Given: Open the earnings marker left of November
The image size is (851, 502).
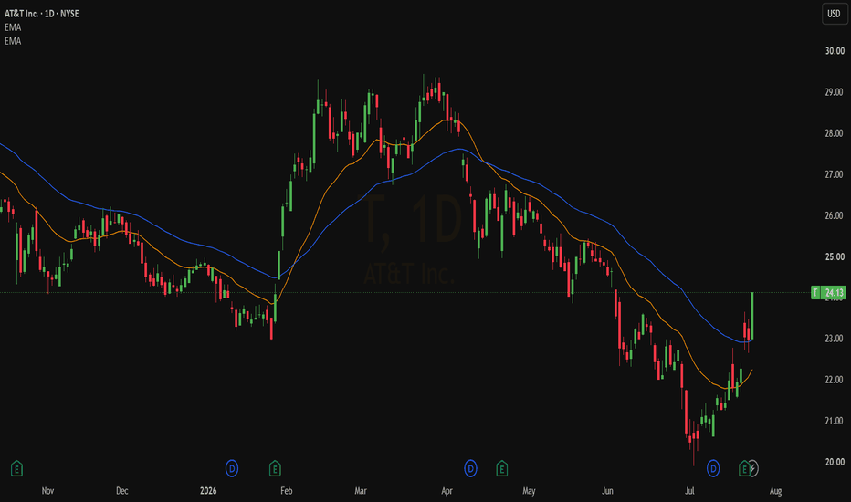Looking at the screenshot, I should point(16,468).
